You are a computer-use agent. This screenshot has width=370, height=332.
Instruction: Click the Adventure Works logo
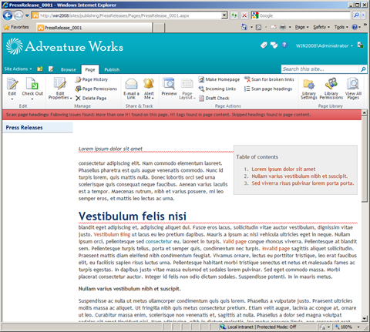pos(65,46)
